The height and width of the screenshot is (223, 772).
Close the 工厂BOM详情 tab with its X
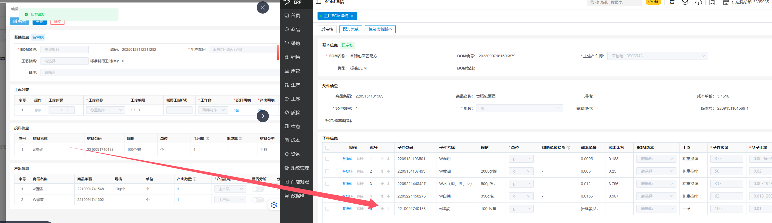(352, 16)
